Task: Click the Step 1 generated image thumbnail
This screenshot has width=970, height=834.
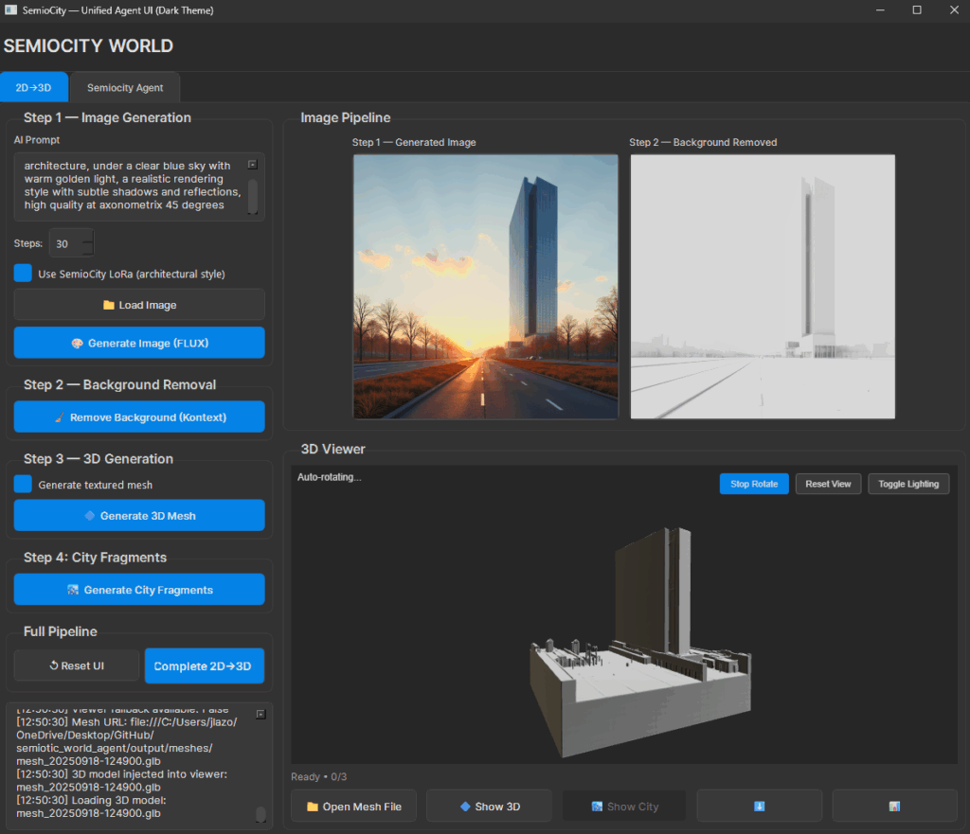Action: 485,286
